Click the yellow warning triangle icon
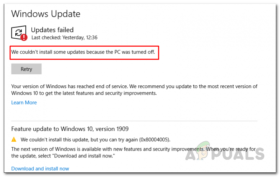The image size is (280, 177). (x=14, y=139)
